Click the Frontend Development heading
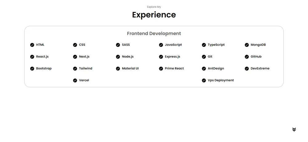The height and width of the screenshot is (142, 308). [x=154, y=34]
